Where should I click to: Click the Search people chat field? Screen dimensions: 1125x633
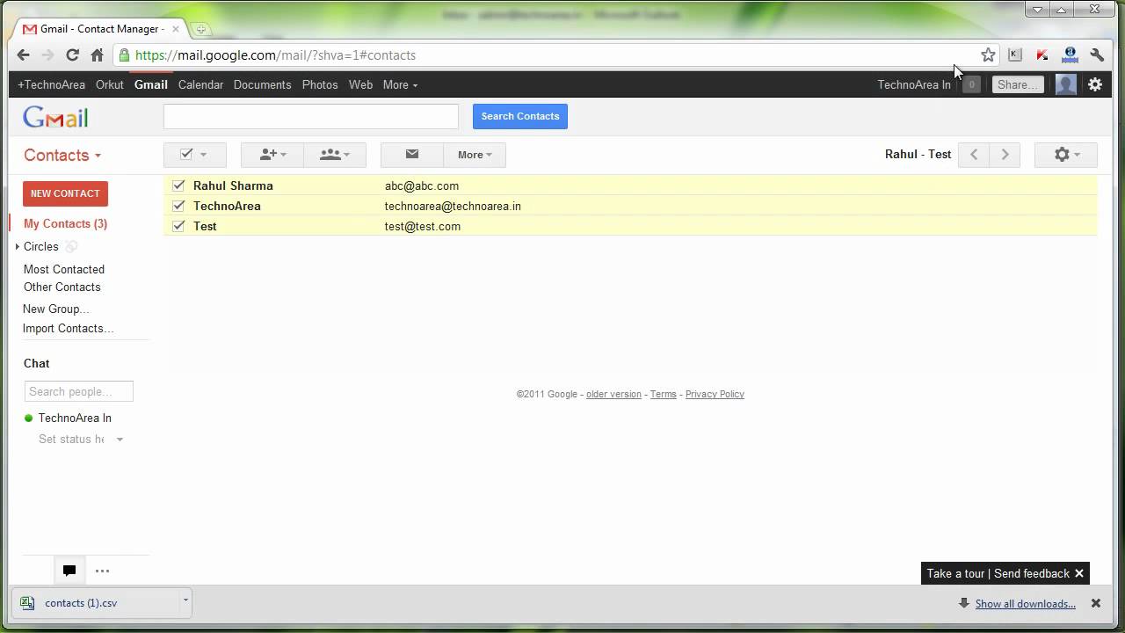click(x=79, y=391)
